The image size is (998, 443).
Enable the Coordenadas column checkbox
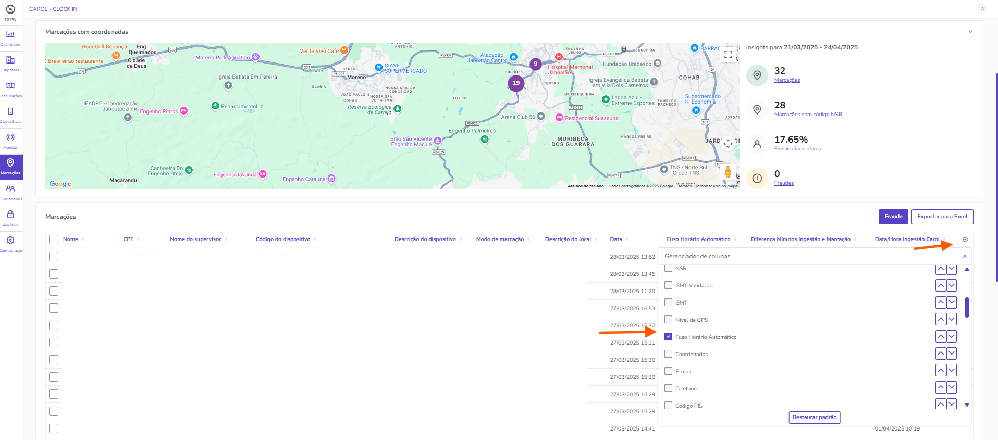pos(669,354)
